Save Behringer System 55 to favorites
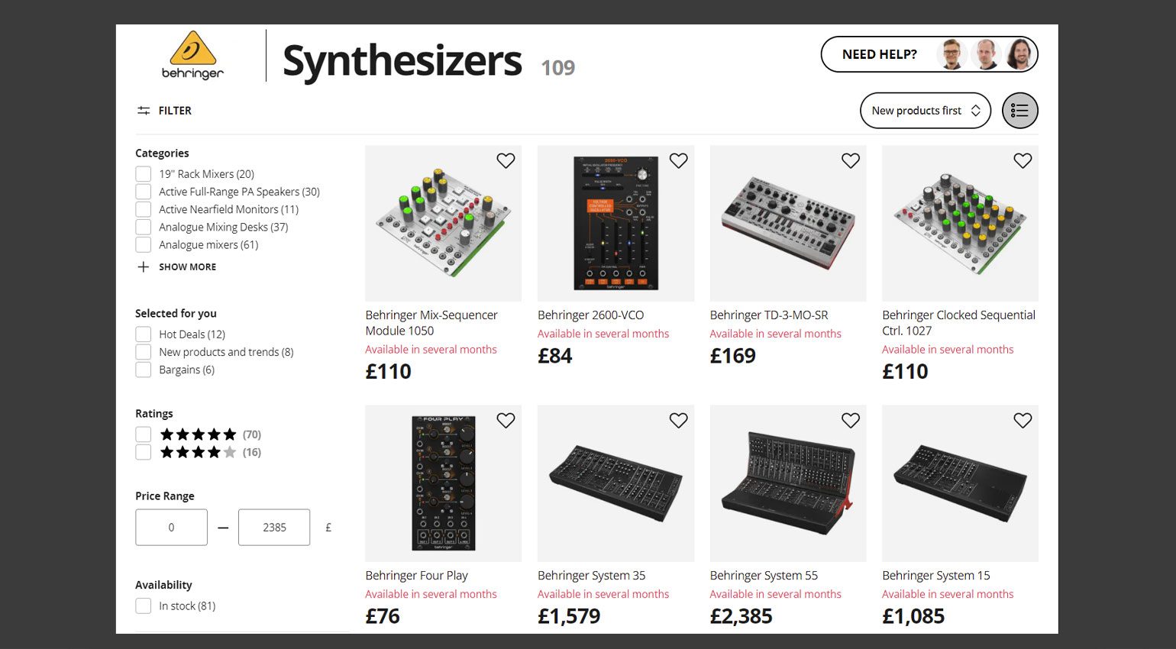 click(x=850, y=420)
